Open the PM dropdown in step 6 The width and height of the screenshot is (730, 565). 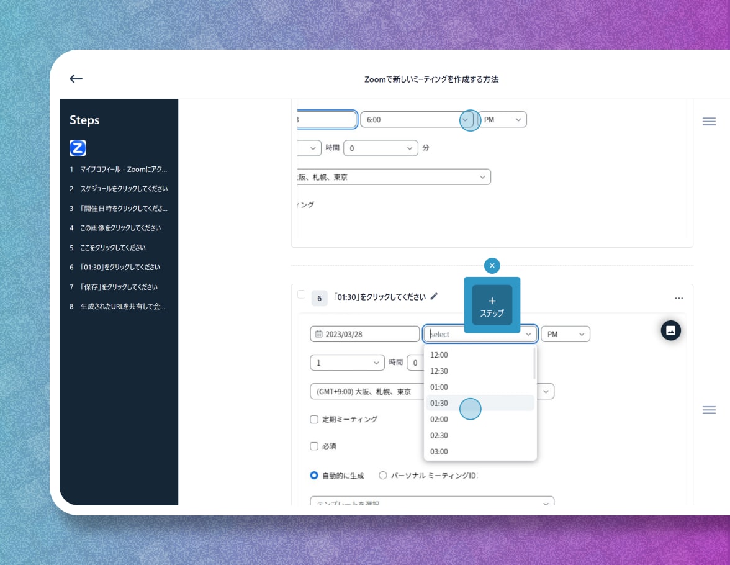pyautogui.click(x=565, y=334)
